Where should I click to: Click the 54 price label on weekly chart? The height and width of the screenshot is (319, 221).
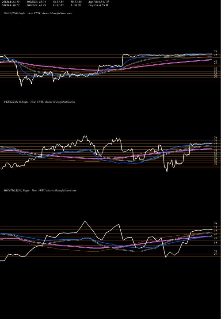point(216,138)
